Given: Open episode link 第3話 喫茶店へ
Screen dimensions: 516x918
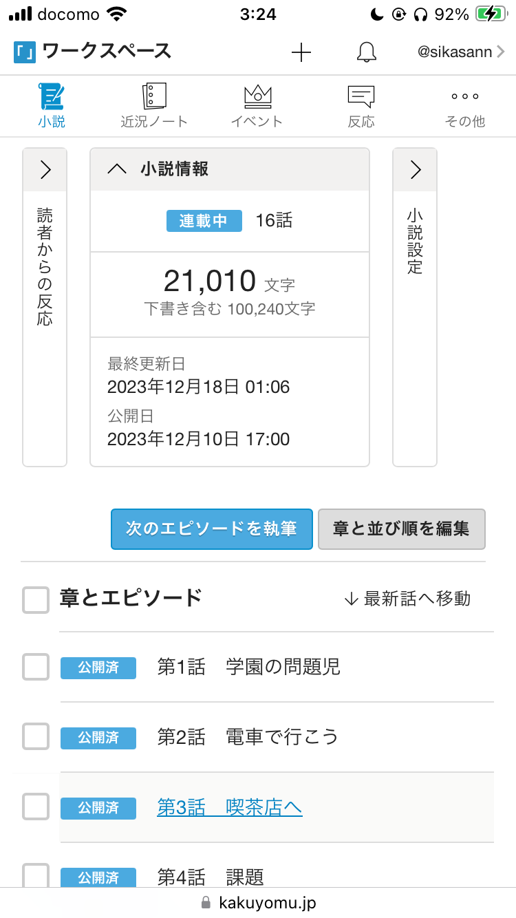Looking at the screenshot, I should (230, 807).
